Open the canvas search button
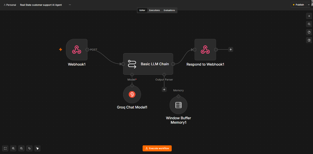 (309, 24)
